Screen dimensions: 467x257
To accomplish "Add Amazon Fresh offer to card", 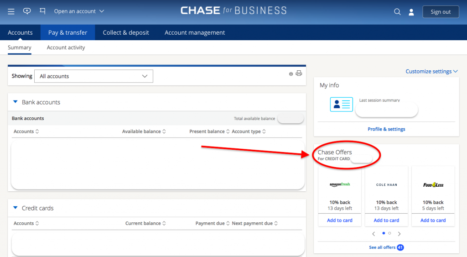I will [339, 220].
